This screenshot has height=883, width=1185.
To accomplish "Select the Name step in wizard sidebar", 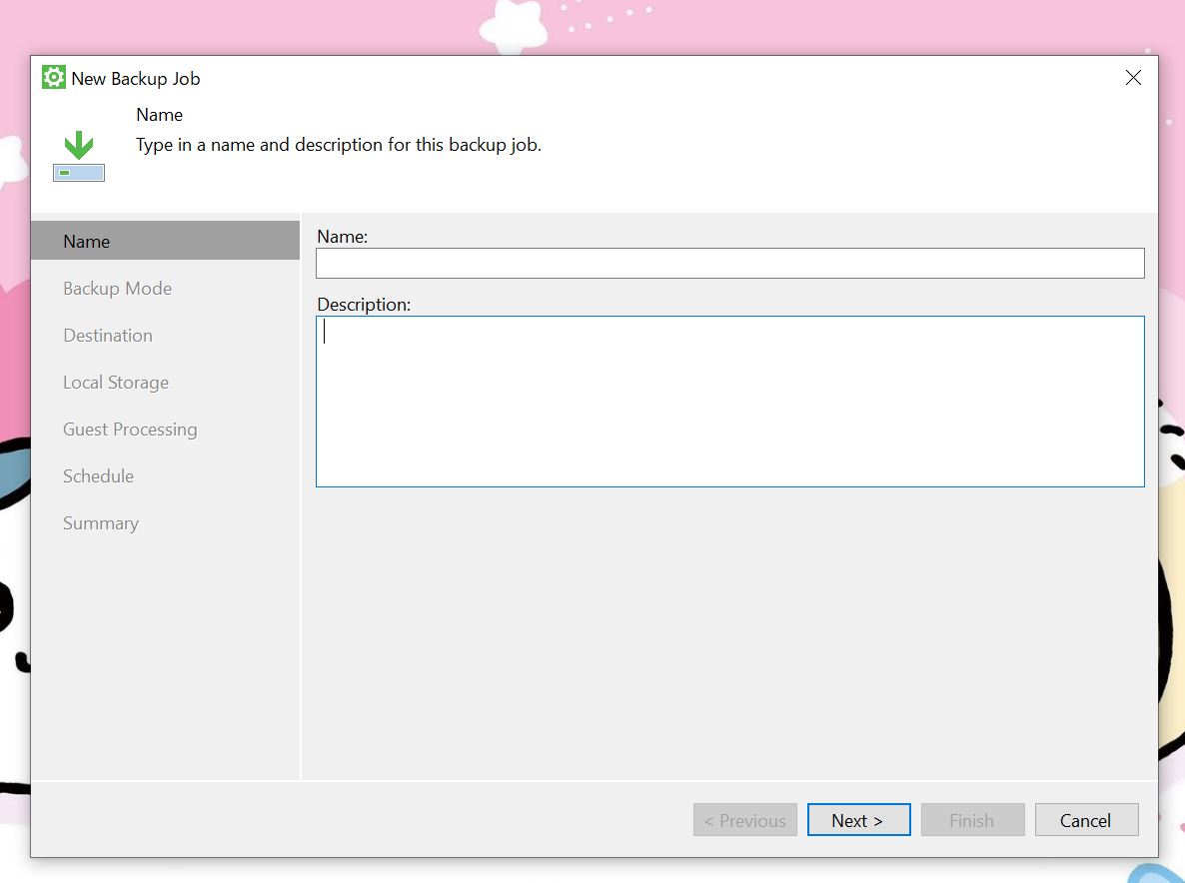I will pyautogui.click(x=165, y=241).
